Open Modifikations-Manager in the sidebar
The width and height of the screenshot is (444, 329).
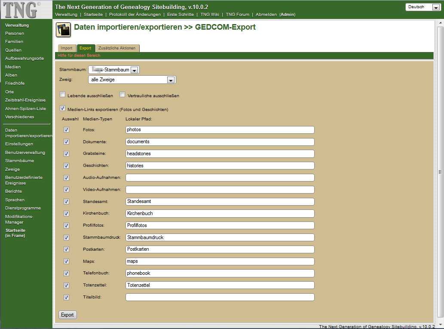click(19, 219)
